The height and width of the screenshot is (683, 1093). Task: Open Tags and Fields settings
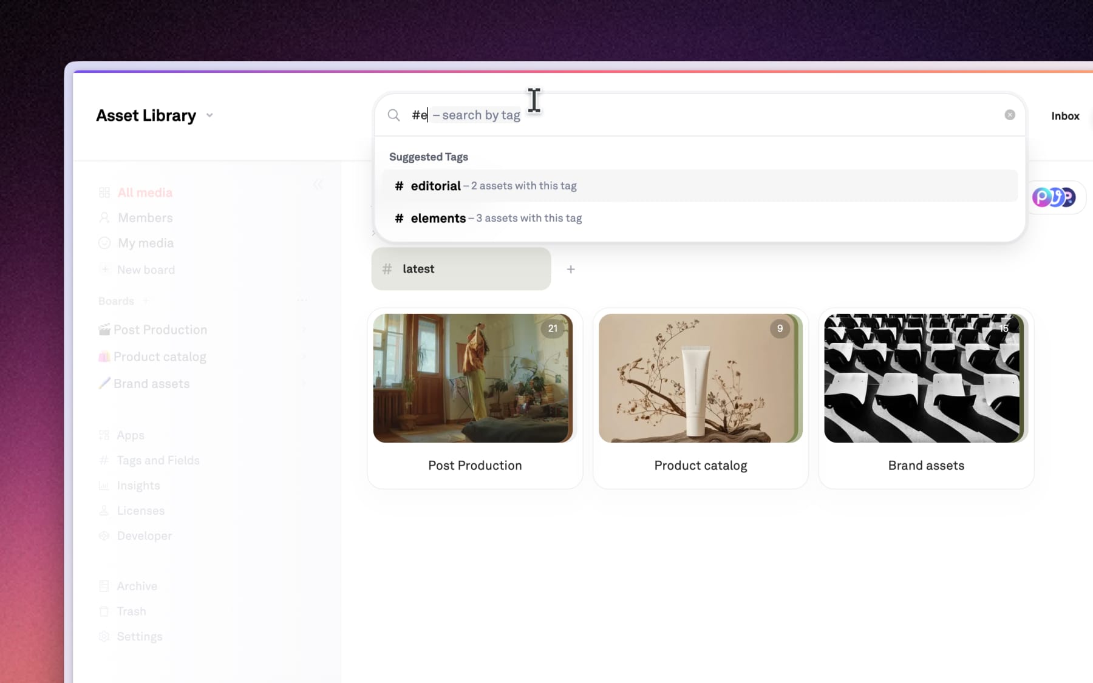pos(158,460)
